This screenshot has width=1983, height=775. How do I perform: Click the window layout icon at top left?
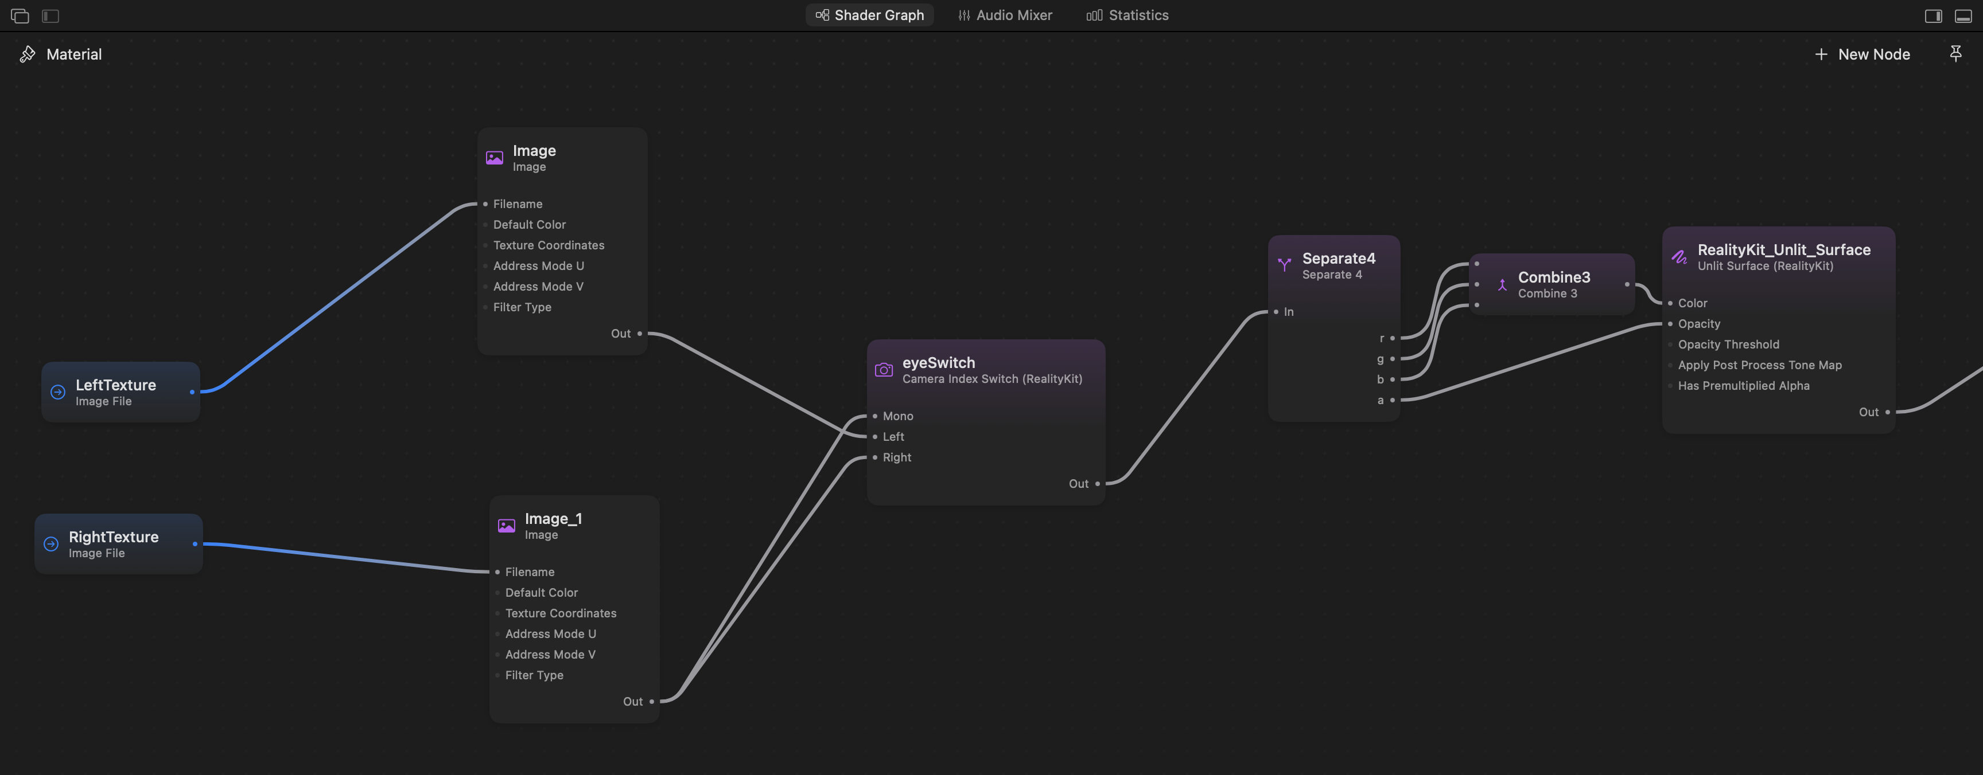click(x=20, y=15)
